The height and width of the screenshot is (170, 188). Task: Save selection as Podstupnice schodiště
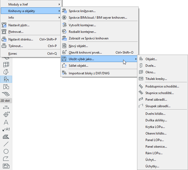point(162,86)
